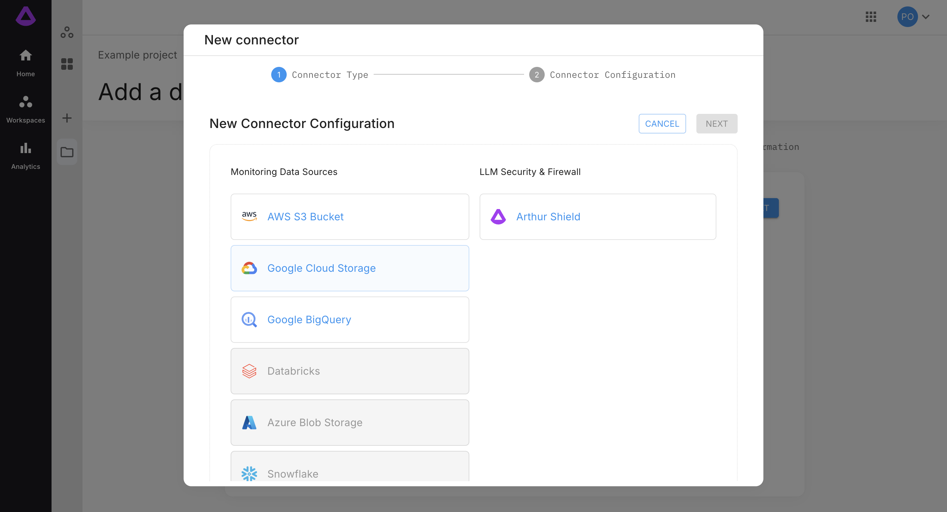This screenshot has width=947, height=512.
Task: Select the AWS S3 Bucket connector
Action: click(349, 216)
